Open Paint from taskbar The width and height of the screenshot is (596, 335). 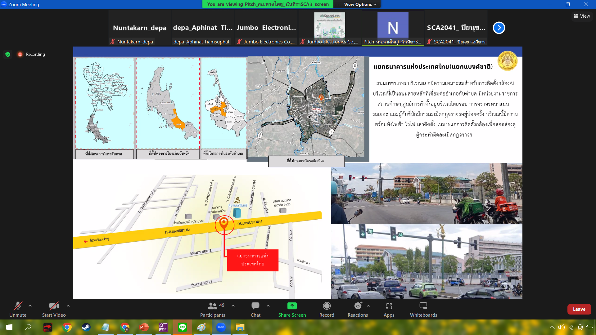coord(202,327)
